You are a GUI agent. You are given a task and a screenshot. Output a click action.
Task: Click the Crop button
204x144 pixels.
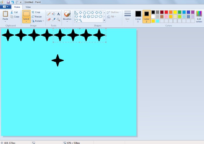pos(36,12)
